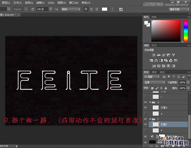Image resolution: width=191 pixels, height=148 pixels.
Task: Click the fx layer style icon
Action: coord(157,146)
